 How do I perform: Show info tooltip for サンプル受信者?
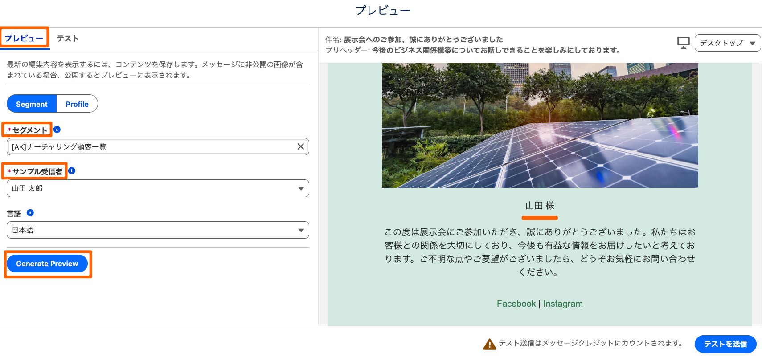click(72, 171)
